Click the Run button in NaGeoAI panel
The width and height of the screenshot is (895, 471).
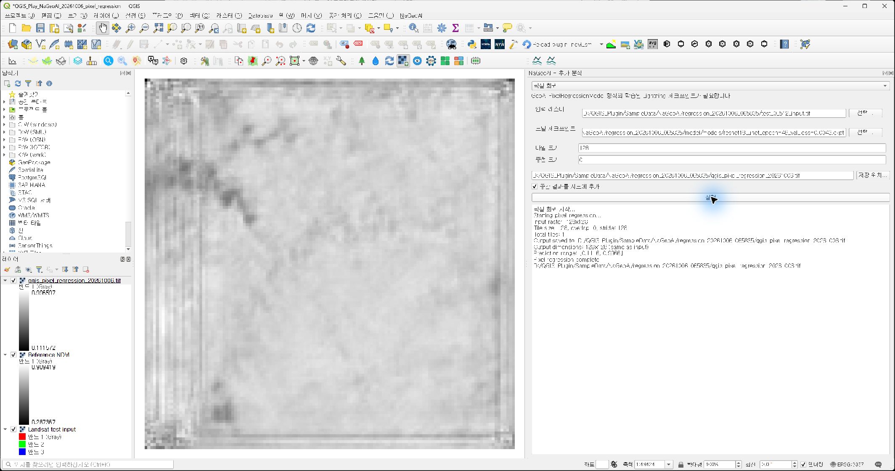point(711,197)
